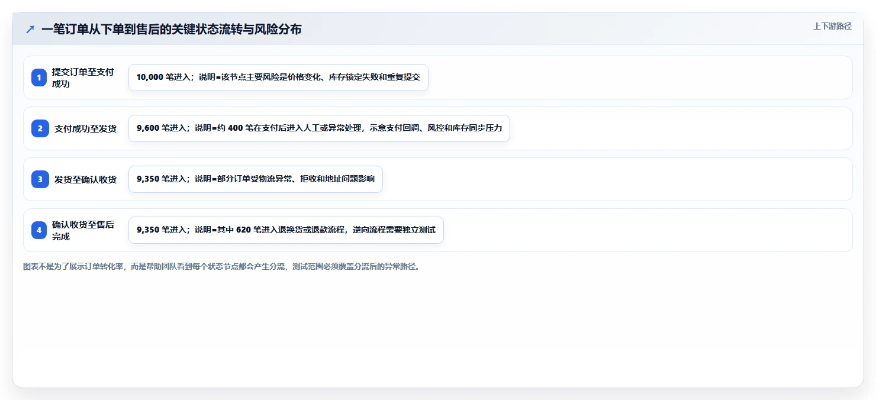Click the title 一笔订单从下单到售后的关键状态流转与风险分布
This screenshot has height=400, width=876.
click(x=172, y=29)
